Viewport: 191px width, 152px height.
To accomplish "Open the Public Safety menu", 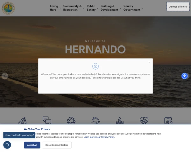I will click(91, 8).
